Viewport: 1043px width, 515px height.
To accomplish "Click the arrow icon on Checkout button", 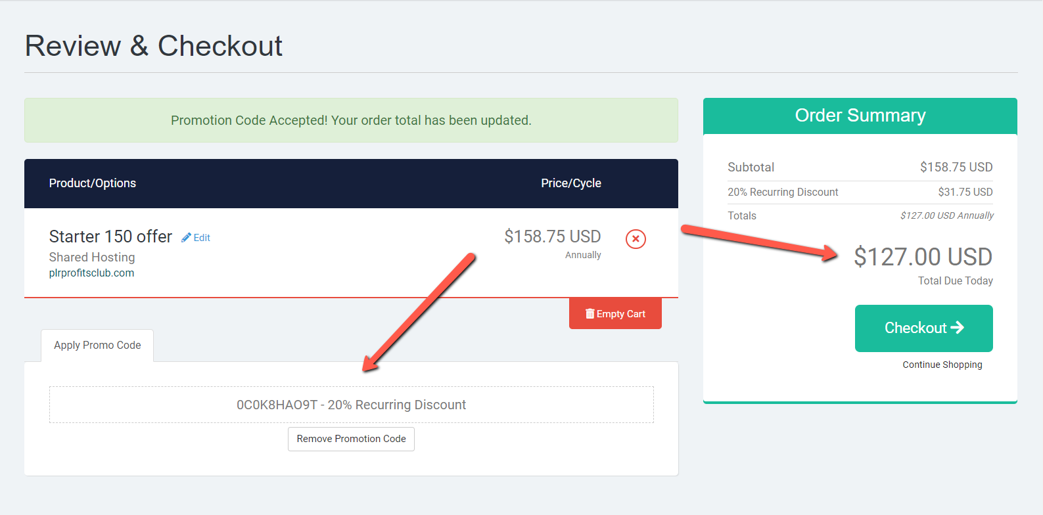I will click(958, 327).
